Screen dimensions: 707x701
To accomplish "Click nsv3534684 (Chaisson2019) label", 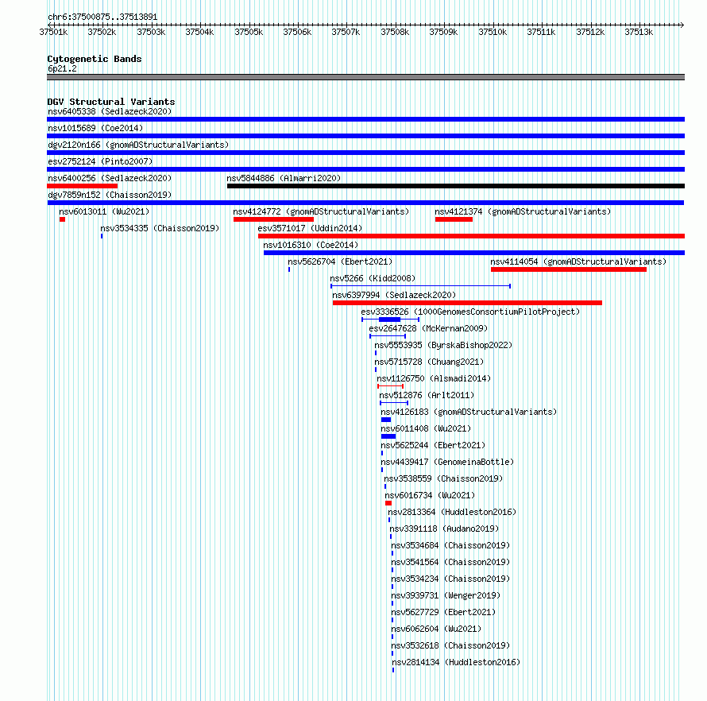I will tap(450, 545).
